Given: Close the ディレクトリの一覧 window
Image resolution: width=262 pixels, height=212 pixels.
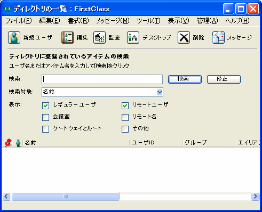Looking at the screenshot, I should [253, 9].
